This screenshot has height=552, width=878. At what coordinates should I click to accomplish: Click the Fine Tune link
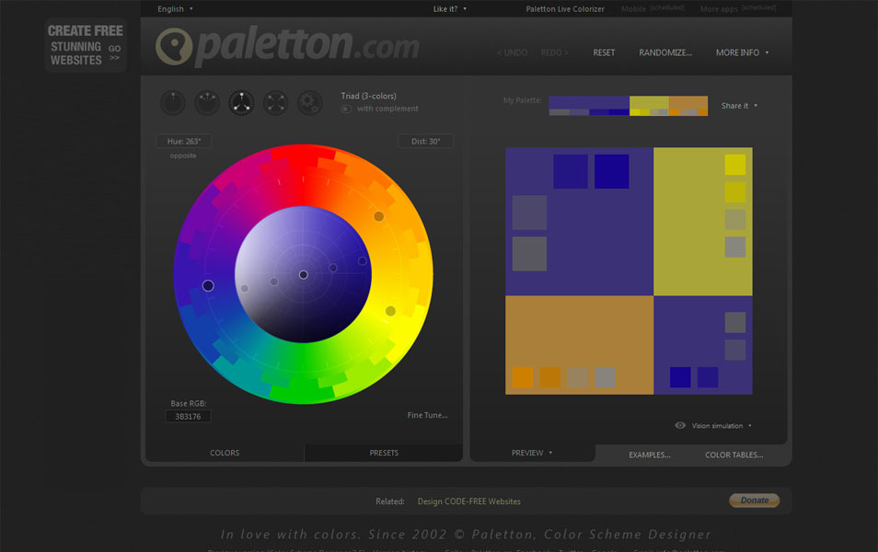427,416
